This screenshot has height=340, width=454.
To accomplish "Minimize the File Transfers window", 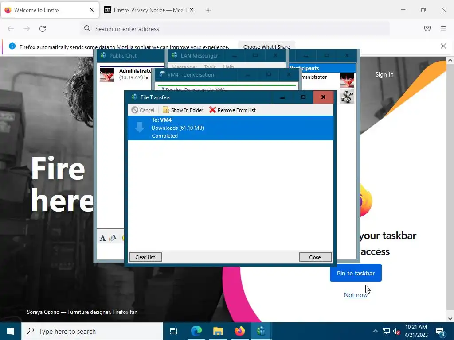I will point(282,97).
